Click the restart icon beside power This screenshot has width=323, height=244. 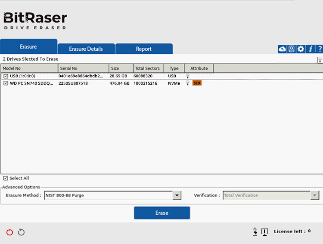coord(21,232)
